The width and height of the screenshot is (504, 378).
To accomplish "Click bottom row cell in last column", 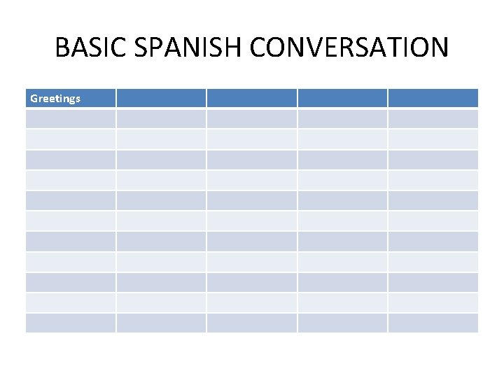I will (433, 323).
